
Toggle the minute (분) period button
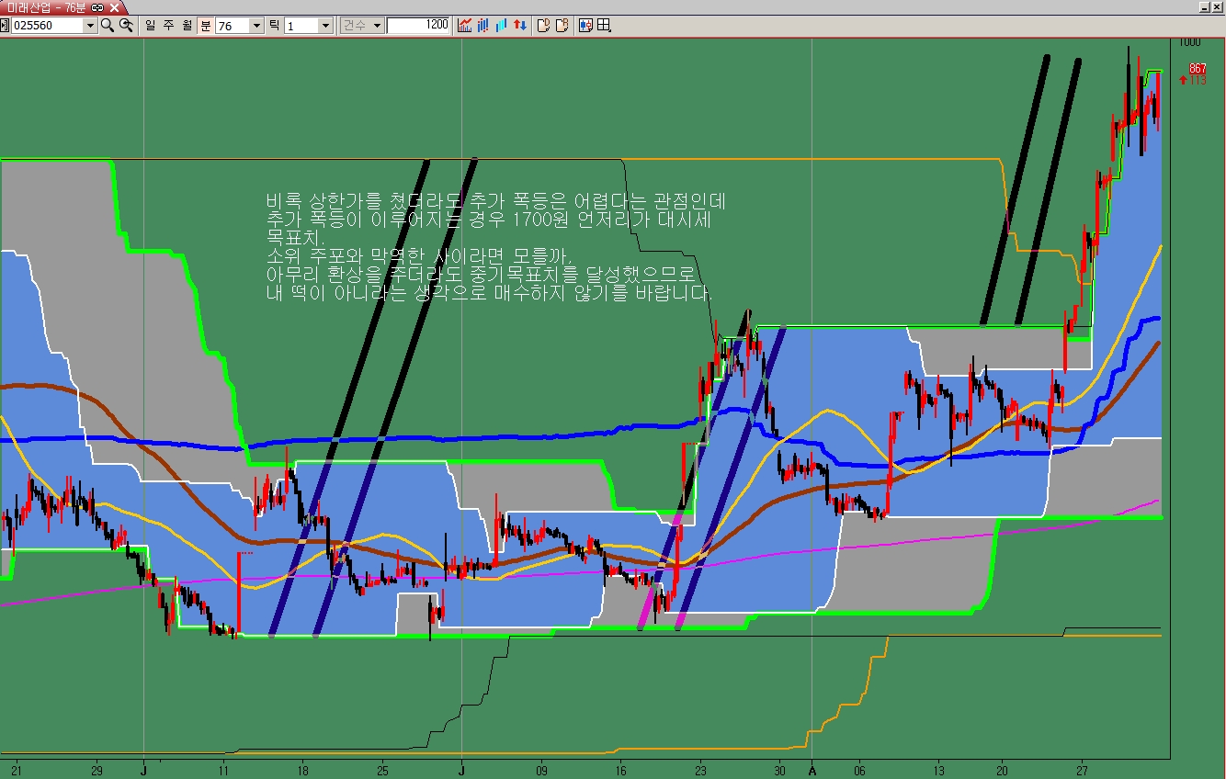205,26
